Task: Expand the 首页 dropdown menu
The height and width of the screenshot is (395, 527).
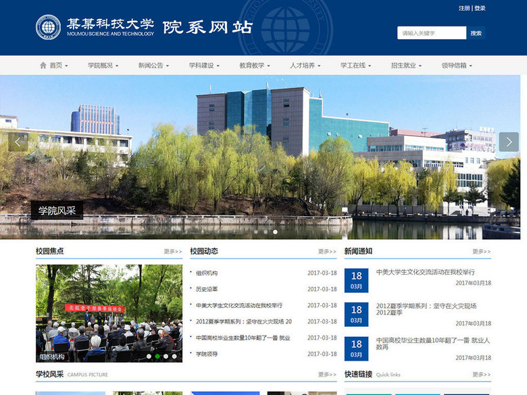Action: pos(59,65)
